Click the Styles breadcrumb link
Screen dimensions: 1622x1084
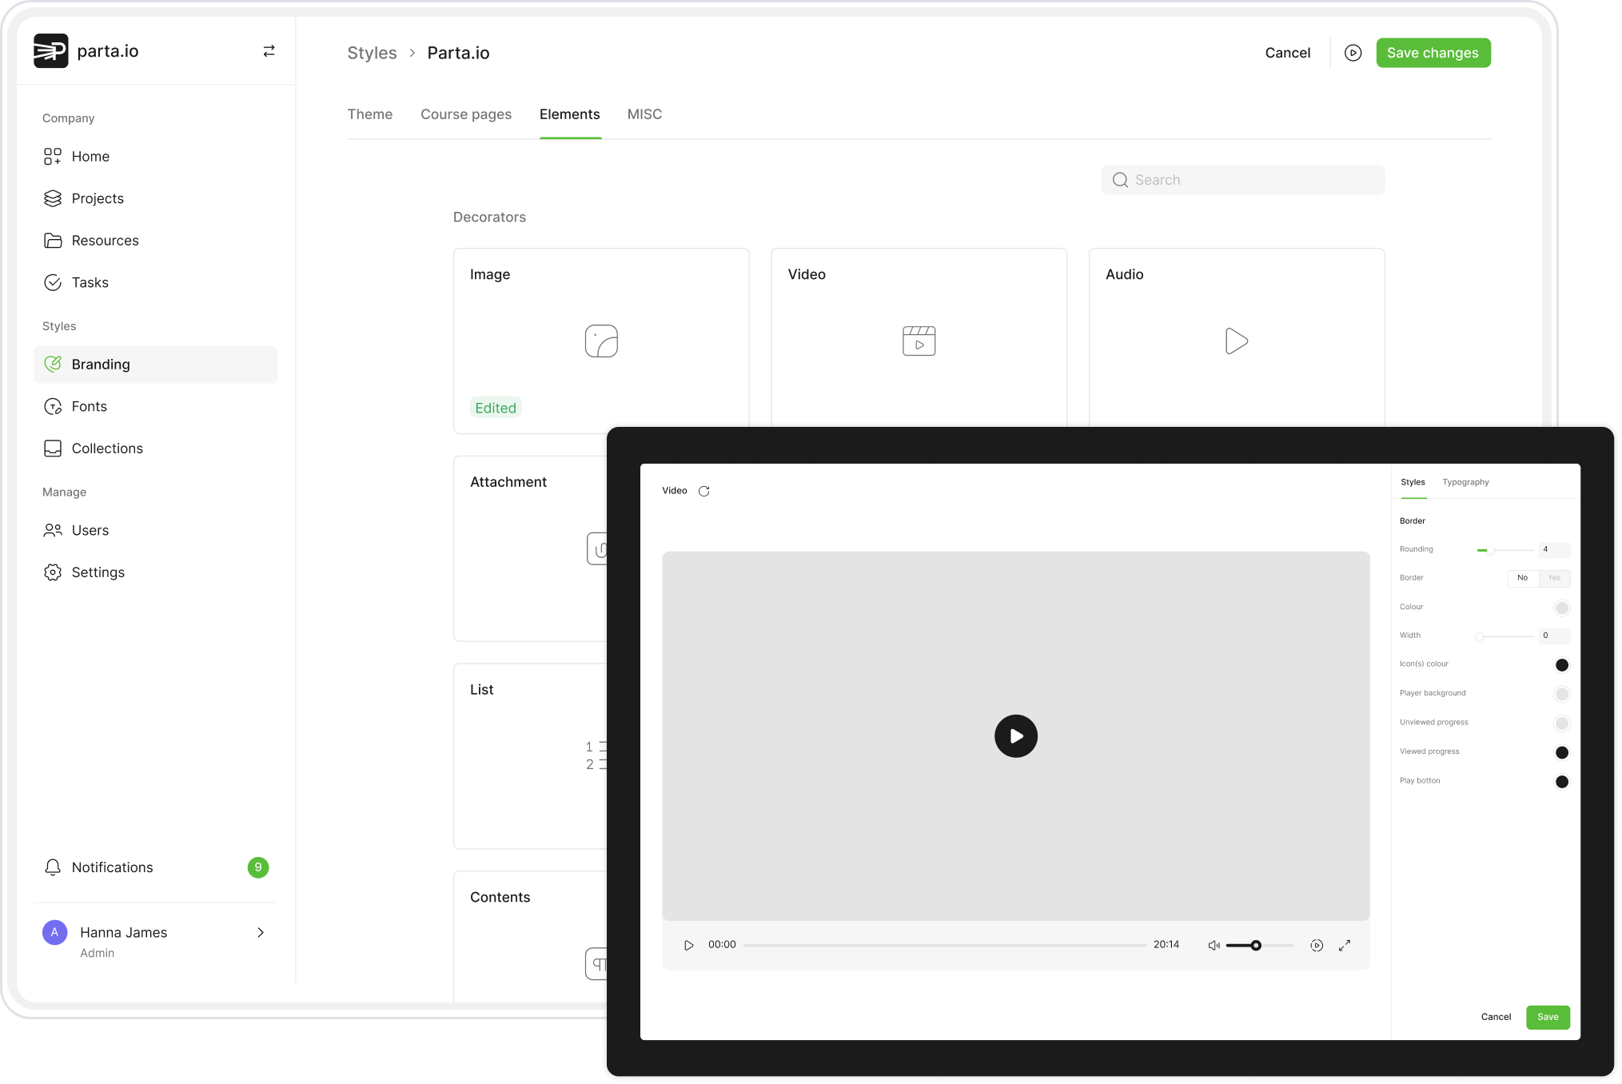tap(372, 53)
